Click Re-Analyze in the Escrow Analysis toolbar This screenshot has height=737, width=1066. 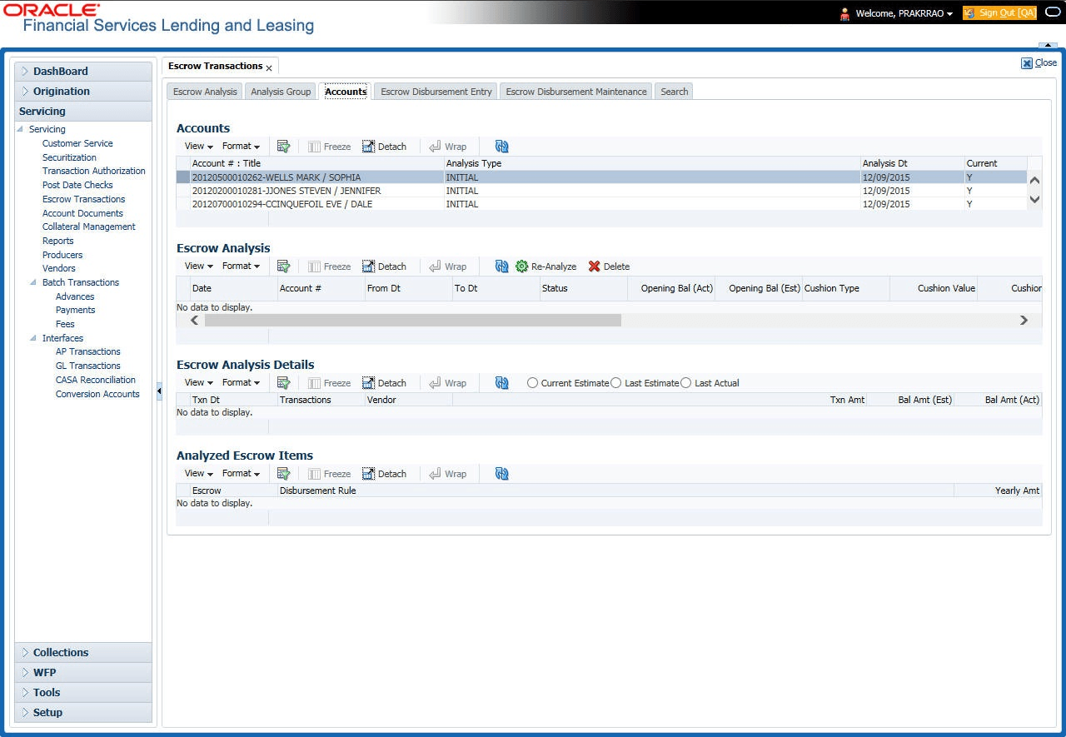(546, 266)
